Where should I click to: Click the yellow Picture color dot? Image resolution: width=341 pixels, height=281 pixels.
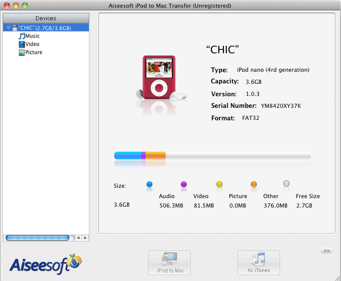pyautogui.click(x=219, y=184)
